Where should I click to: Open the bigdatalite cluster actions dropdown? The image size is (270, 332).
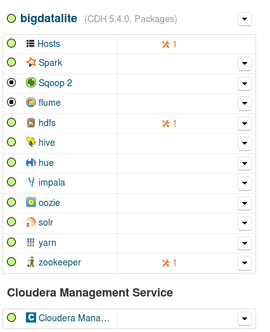pos(245,19)
